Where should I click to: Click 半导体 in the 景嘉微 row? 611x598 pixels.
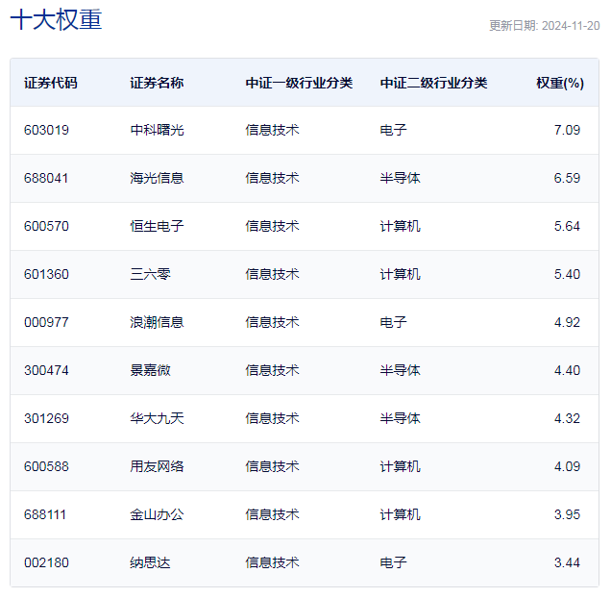[x=401, y=370]
